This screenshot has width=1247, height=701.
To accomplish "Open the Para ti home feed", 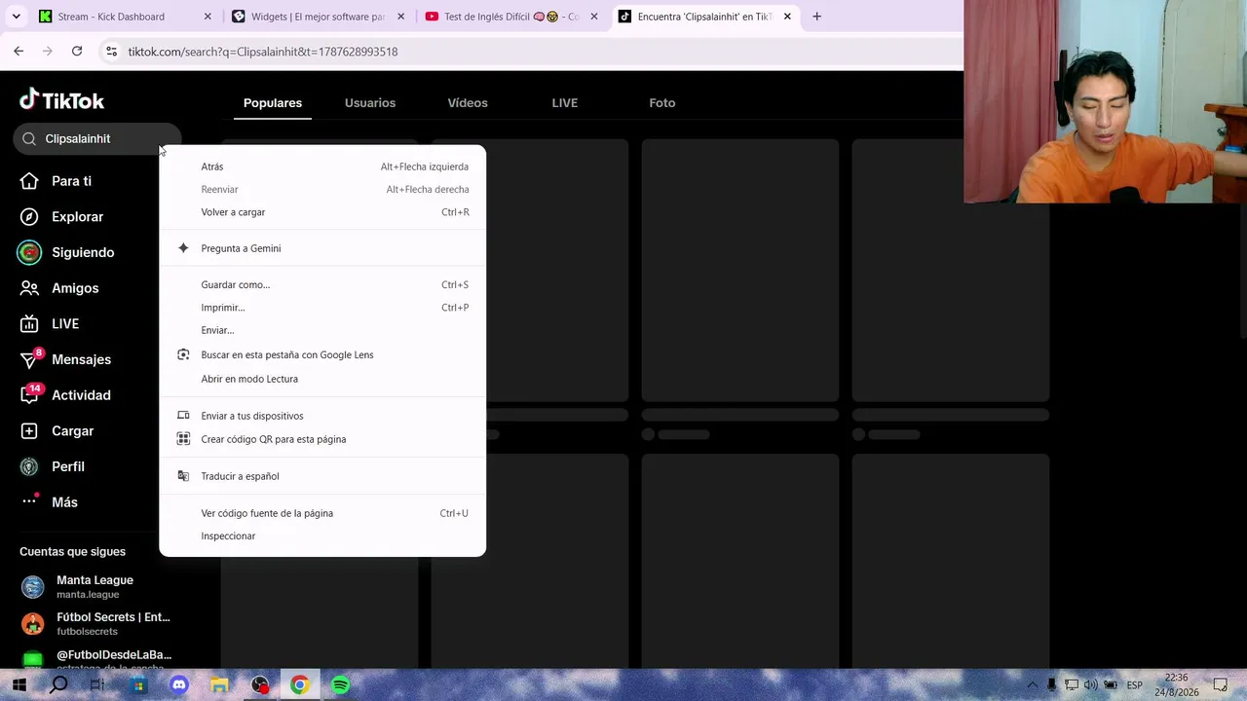I will pos(57,181).
